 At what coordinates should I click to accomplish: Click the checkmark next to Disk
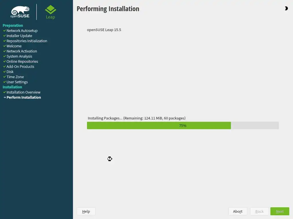[x=5, y=72]
